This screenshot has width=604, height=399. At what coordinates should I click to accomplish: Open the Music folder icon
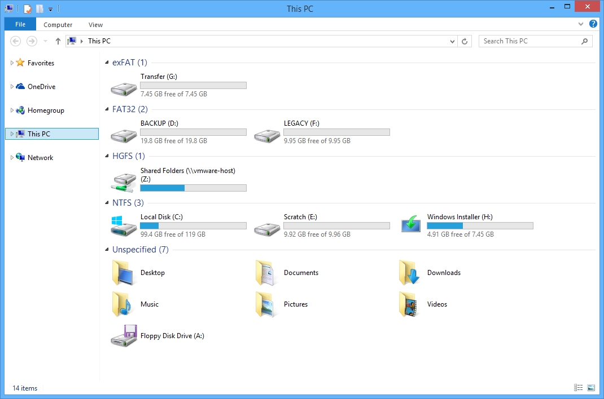pos(122,304)
